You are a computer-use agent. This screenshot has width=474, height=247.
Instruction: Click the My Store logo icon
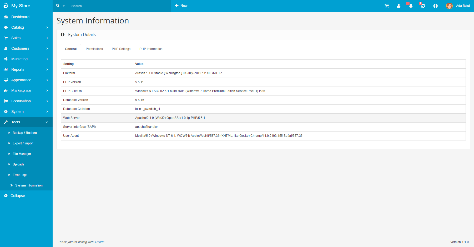6,6
